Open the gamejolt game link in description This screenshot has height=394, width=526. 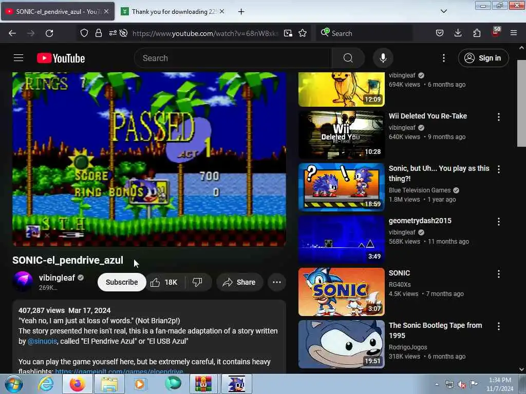[119, 371]
